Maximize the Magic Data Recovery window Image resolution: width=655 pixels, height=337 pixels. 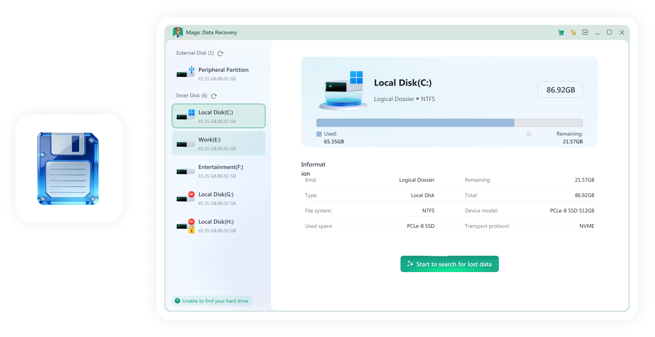609,32
